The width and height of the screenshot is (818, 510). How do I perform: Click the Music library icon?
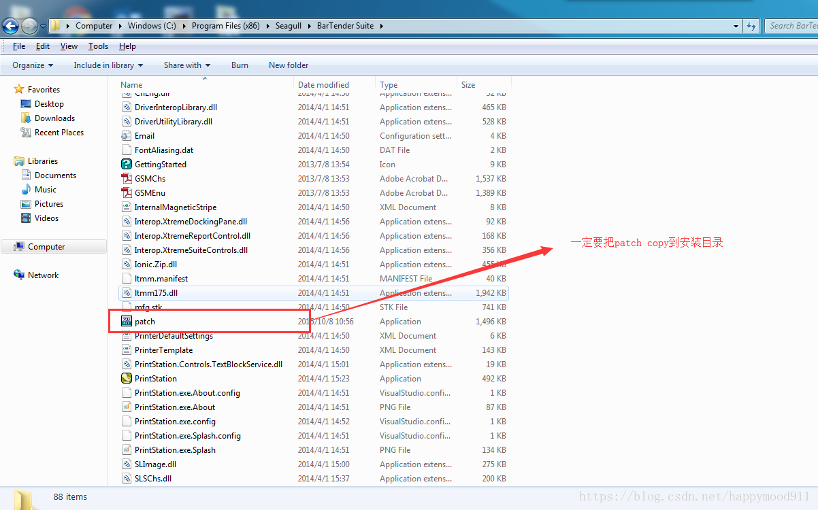pos(26,190)
